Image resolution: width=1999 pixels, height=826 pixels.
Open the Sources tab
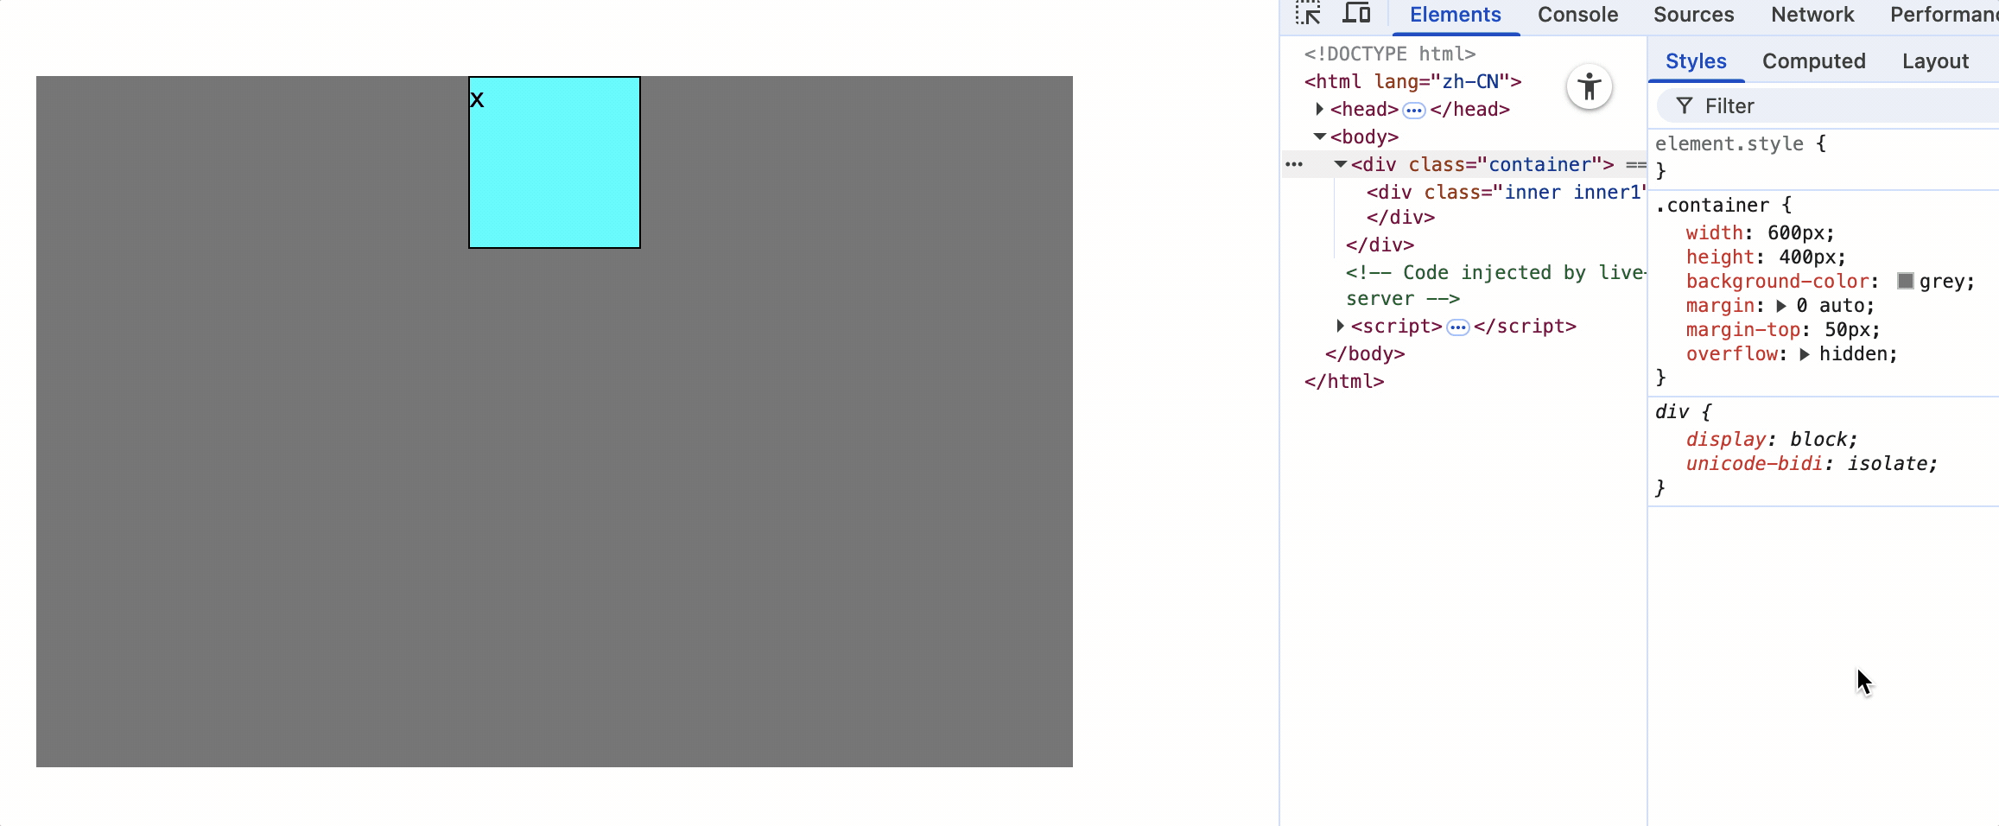(1693, 15)
